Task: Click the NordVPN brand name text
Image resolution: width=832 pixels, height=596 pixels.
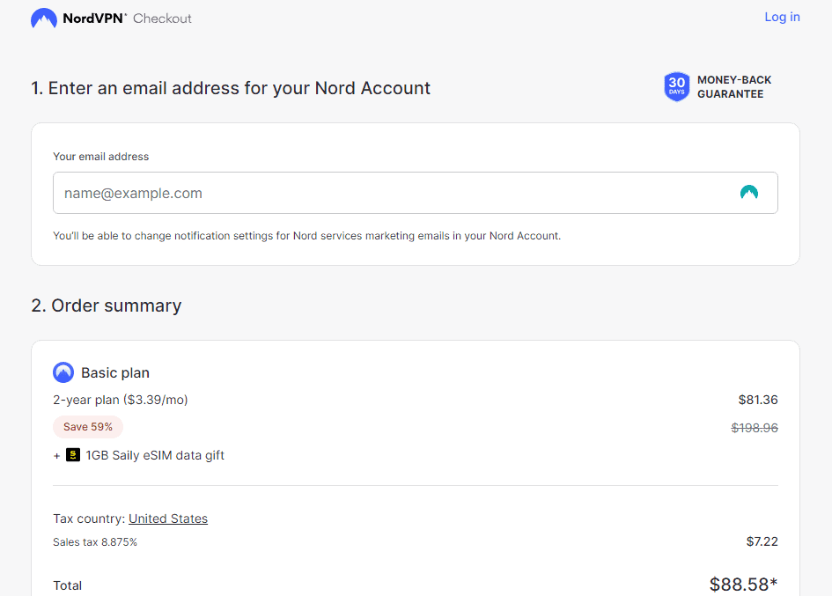Action: 94,18
